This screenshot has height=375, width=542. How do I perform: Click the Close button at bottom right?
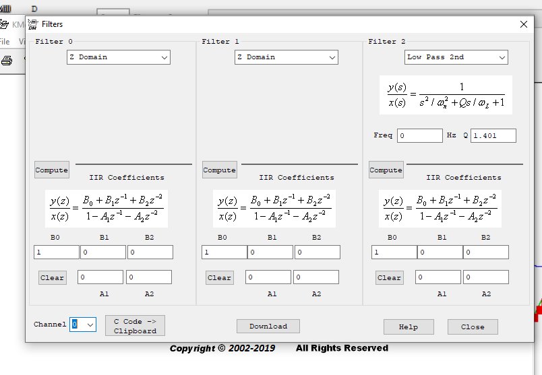pos(473,327)
